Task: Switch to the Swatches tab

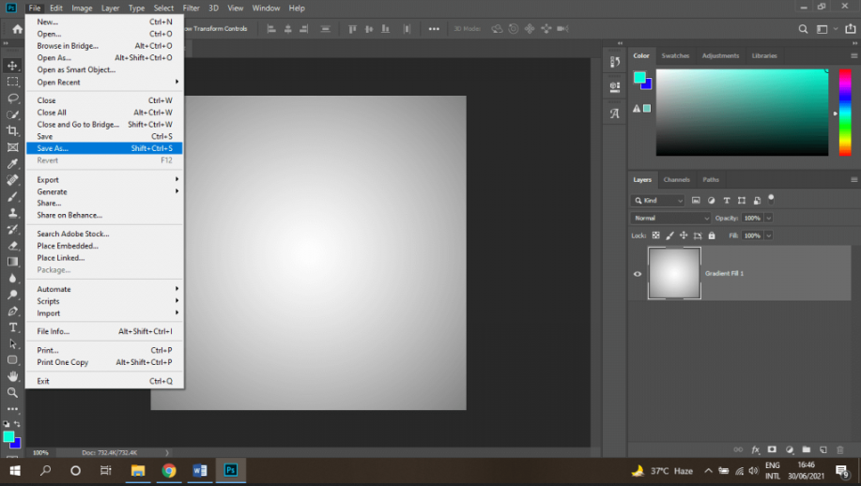Action: pyautogui.click(x=675, y=56)
